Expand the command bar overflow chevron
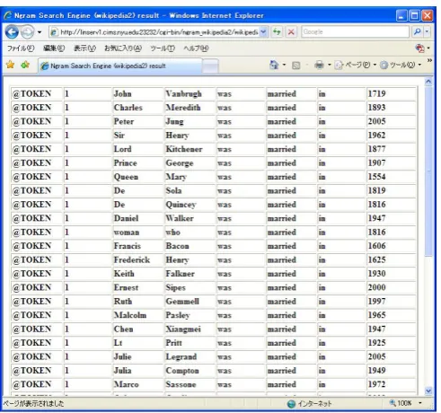 click(x=429, y=61)
